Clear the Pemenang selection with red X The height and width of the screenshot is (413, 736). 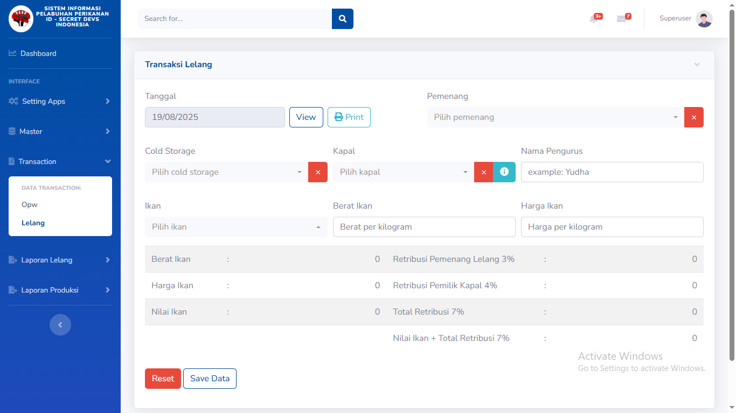(x=693, y=117)
